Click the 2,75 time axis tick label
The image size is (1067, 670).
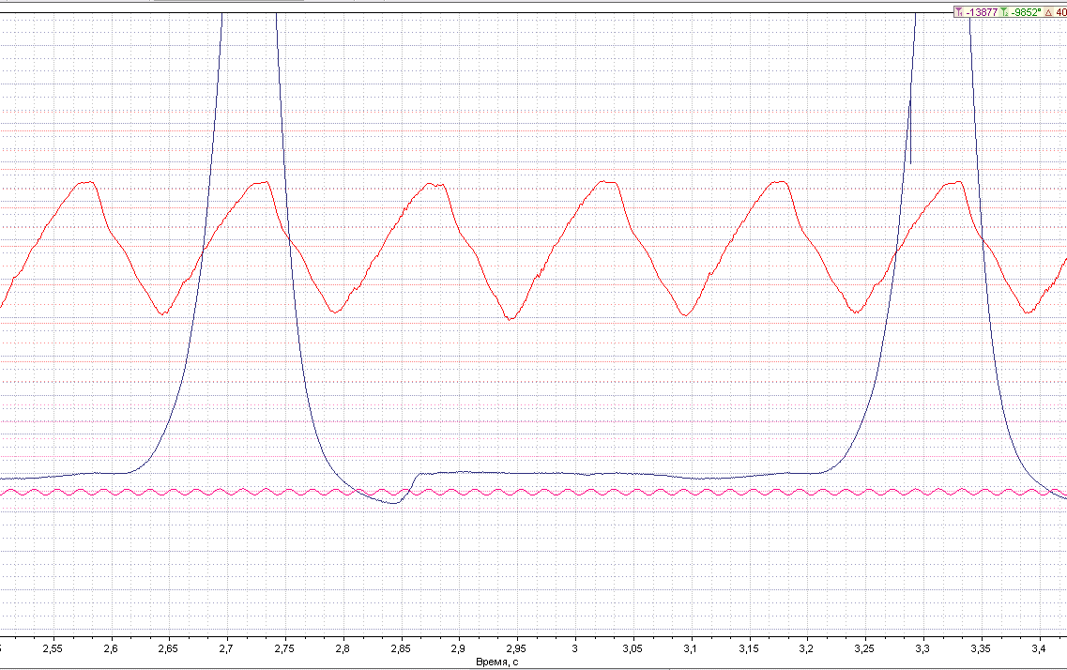(284, 648)
